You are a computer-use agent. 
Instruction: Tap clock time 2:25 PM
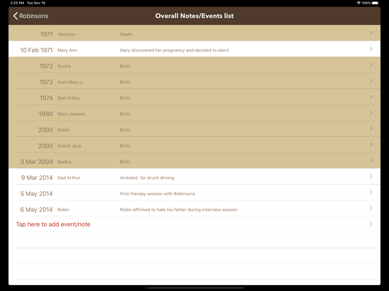[x=17, y=3]
